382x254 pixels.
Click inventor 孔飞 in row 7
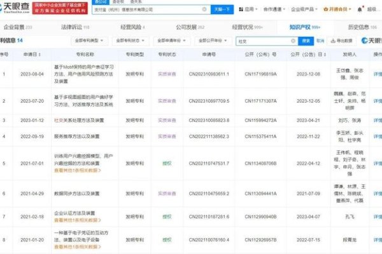350,217
